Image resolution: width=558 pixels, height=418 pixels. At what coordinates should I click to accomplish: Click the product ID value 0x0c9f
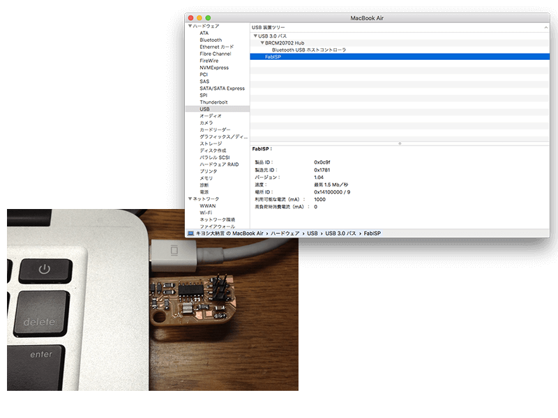click(322, 162)
